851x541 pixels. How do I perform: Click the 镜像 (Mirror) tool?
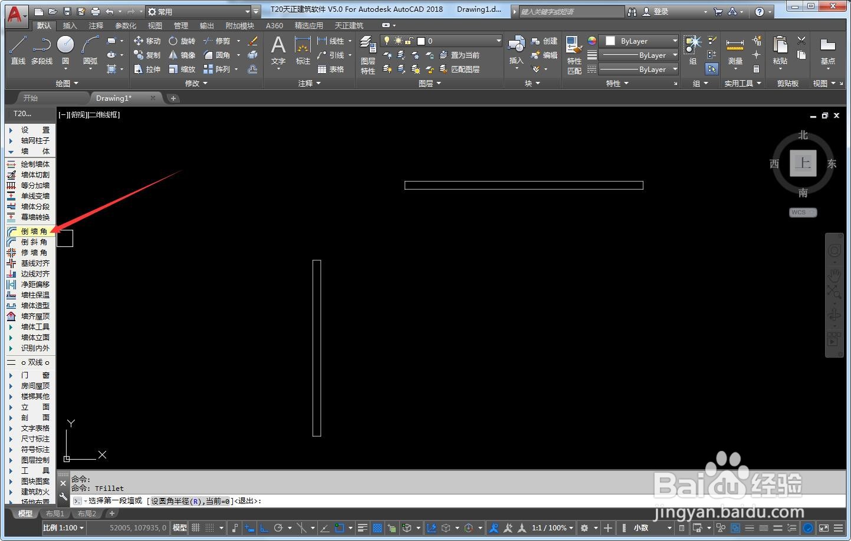[x=182, y=55]
